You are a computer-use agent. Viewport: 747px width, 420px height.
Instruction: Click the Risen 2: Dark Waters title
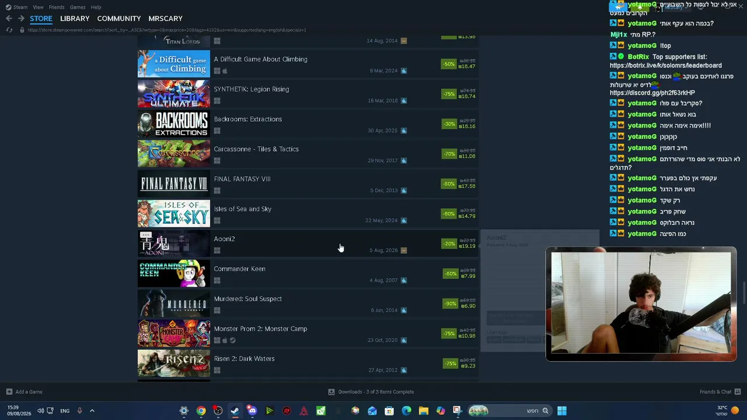coord(244,359)
